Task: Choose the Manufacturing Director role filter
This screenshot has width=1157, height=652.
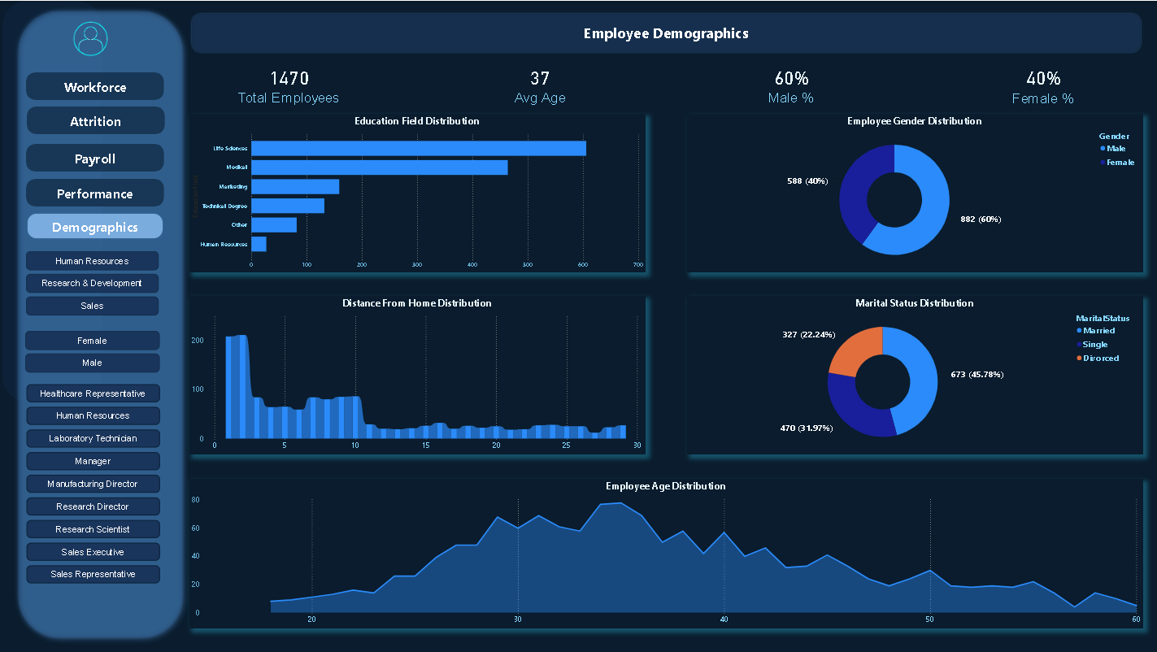Action: coord(93,484)
